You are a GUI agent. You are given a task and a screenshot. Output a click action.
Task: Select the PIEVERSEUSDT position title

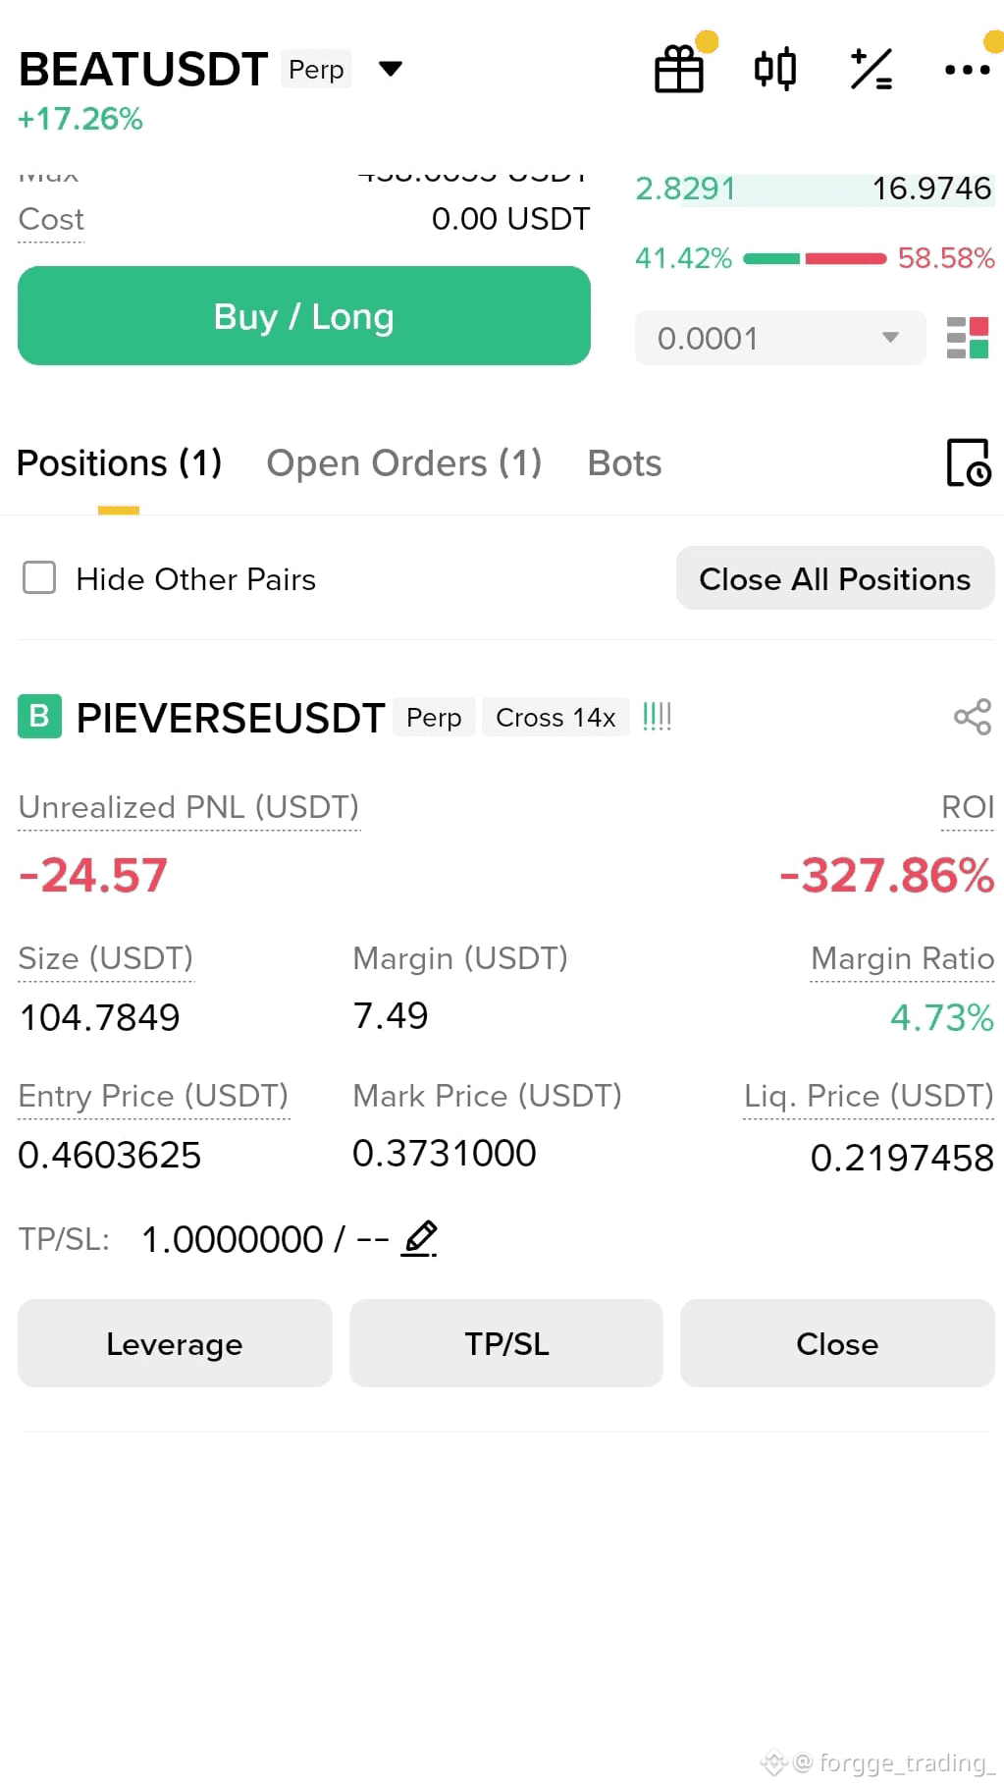230,718
